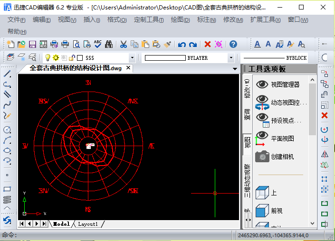Viewport: 335px width, 241px height.
Task: Toggle layer SSS on/off light bulb
Action: point(48,57)
